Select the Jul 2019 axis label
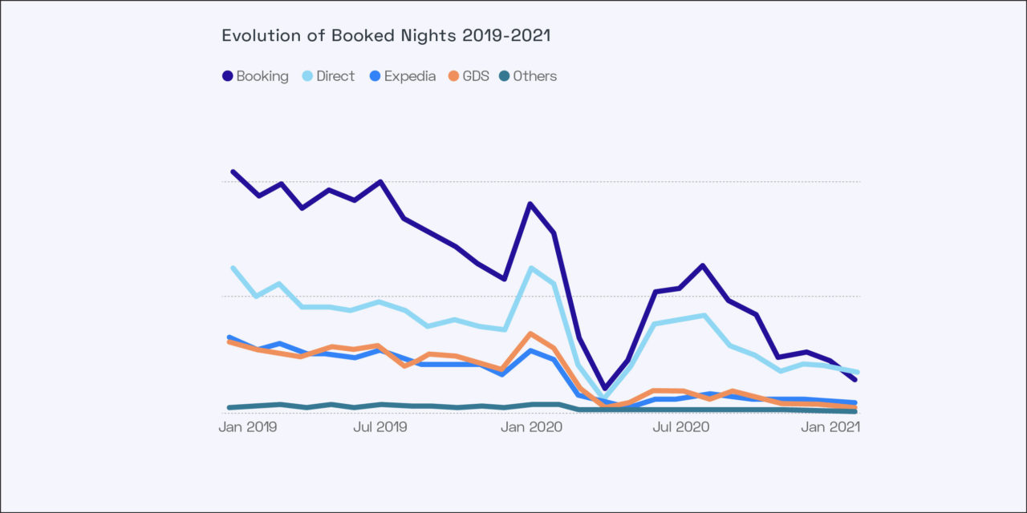This screenshot has height=513, width=1027. 380,427
